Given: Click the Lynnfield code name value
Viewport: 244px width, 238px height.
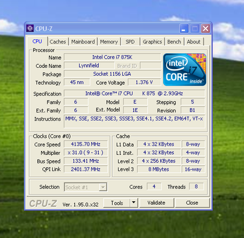Looking at the screenshot, I should pyautogui.click(x=89, y=65).
